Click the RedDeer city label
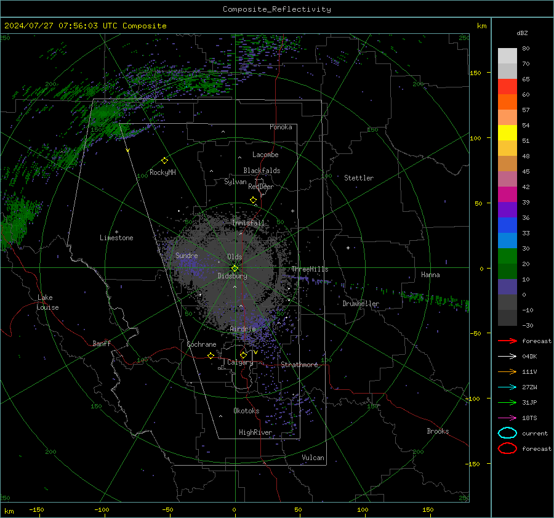Image resolution: width=554 pixels, height=518 pixels. click(x=261, y=187)
